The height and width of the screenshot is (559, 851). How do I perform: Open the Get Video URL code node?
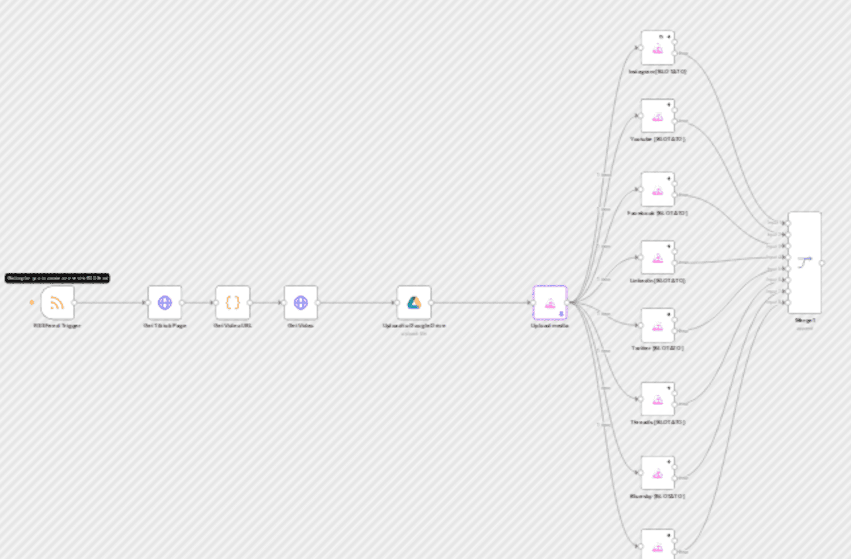click(x=233, y=302)
